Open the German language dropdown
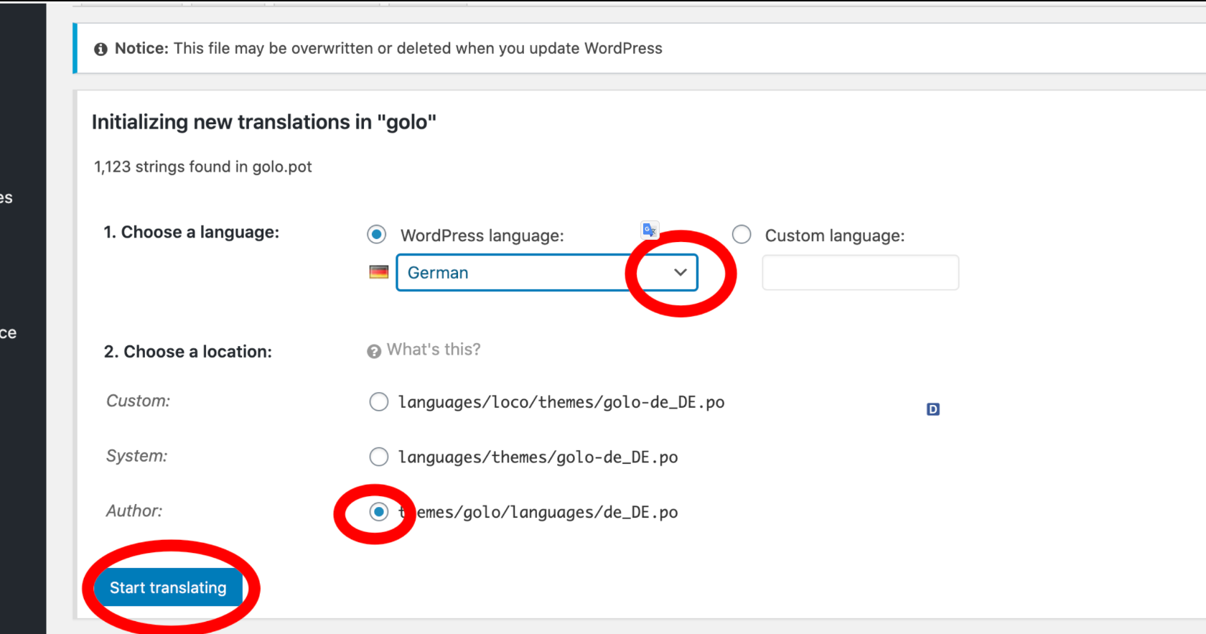Viewport: 1206px width, 634px height. click(547, 273)
